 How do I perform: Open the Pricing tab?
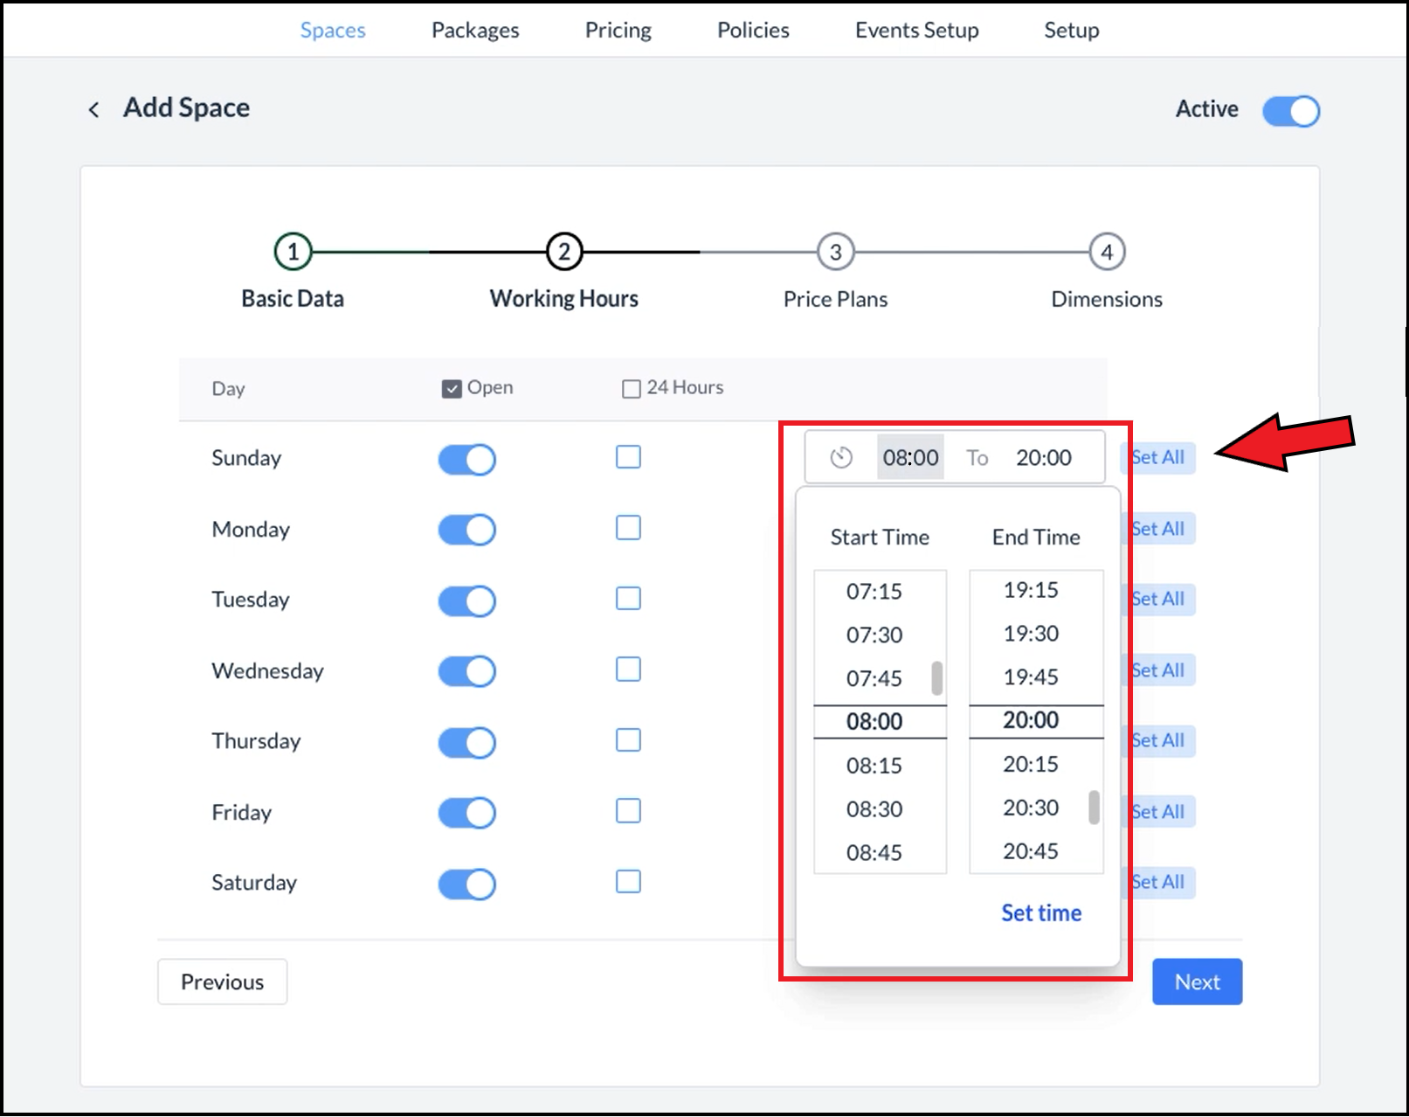pos(618,31)
